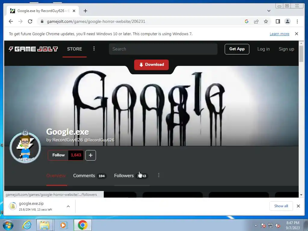
Task: Open Windows Explorer from the taskbar
Action: [x=45, y=225]
